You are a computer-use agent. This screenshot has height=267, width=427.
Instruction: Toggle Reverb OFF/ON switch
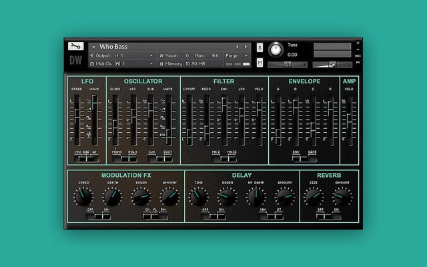[328, 216]
